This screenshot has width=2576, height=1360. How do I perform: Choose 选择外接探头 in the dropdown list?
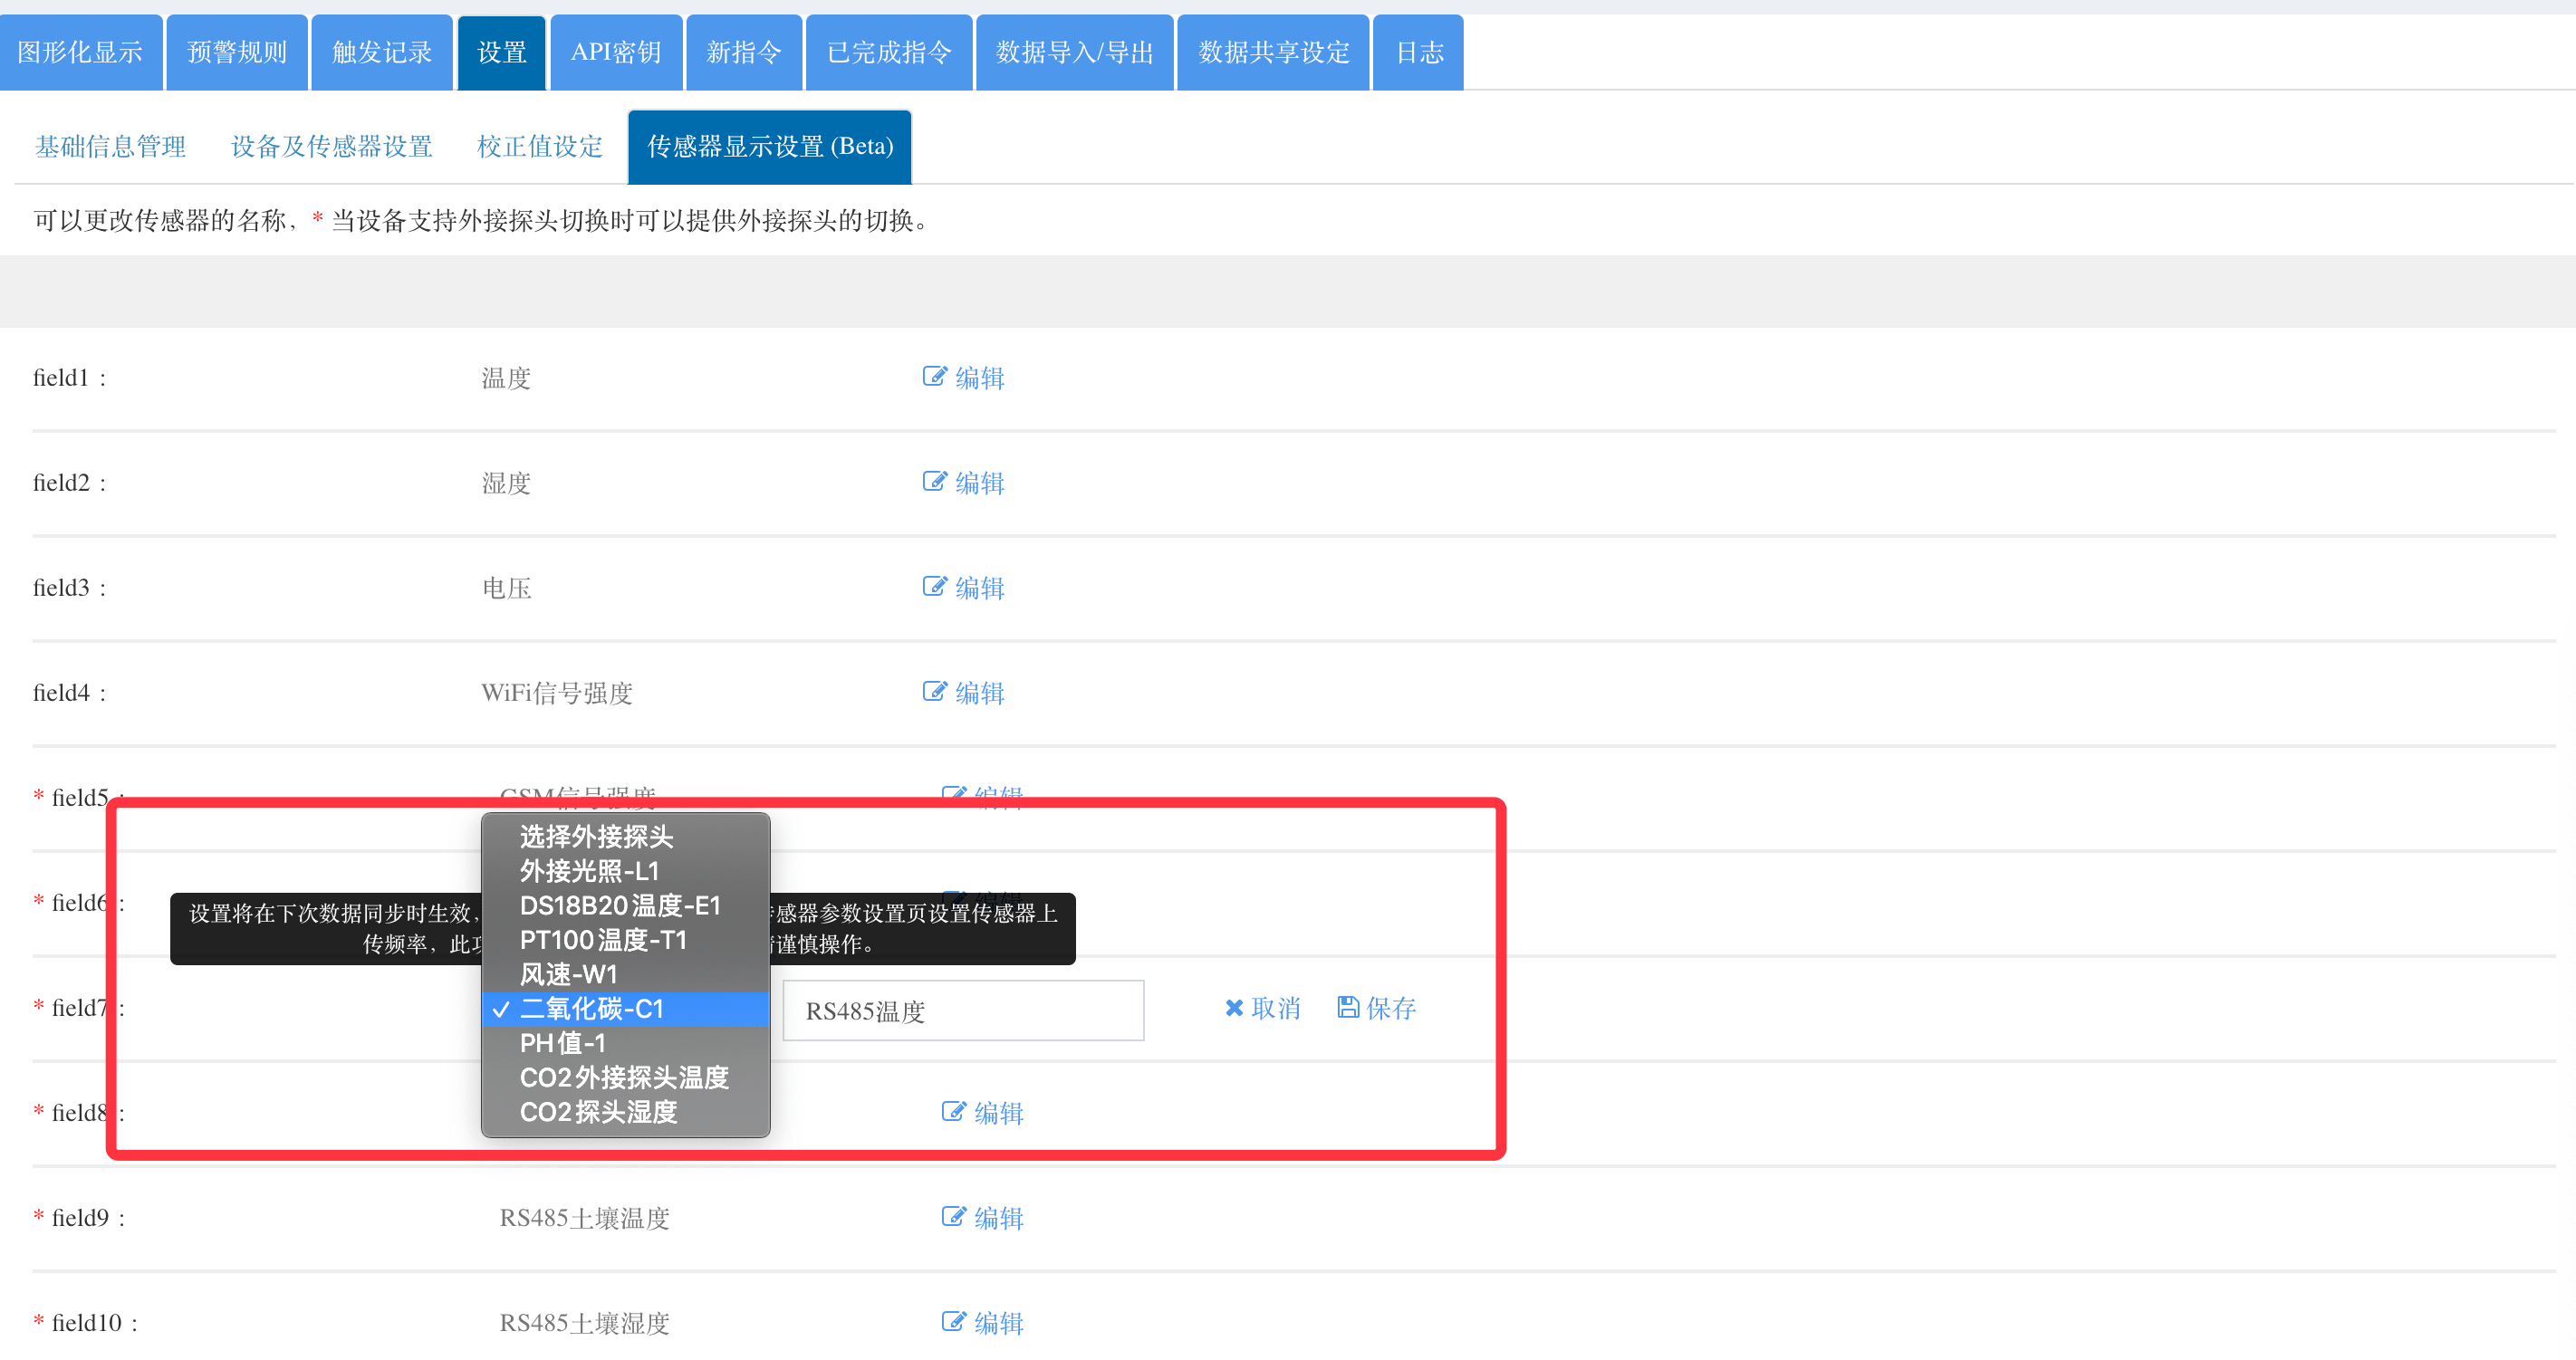[626, 837]
